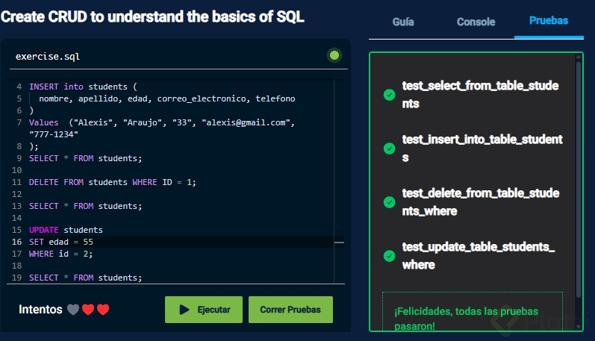The image size is (595, 341).
Task: Click play icon on Ejecutar button
Action: coord(184,309)
